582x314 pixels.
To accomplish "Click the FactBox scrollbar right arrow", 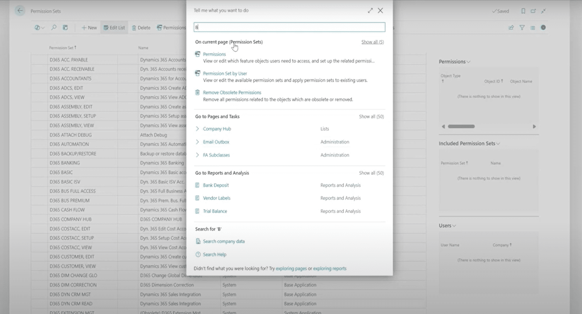I will click(x=534, y=126).
